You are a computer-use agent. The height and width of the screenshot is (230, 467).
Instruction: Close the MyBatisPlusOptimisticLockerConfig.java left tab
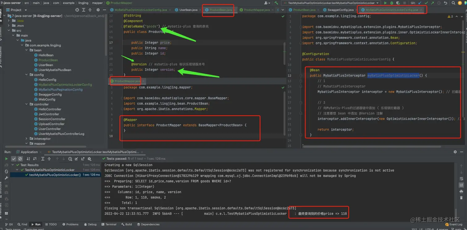pos(170,10)
